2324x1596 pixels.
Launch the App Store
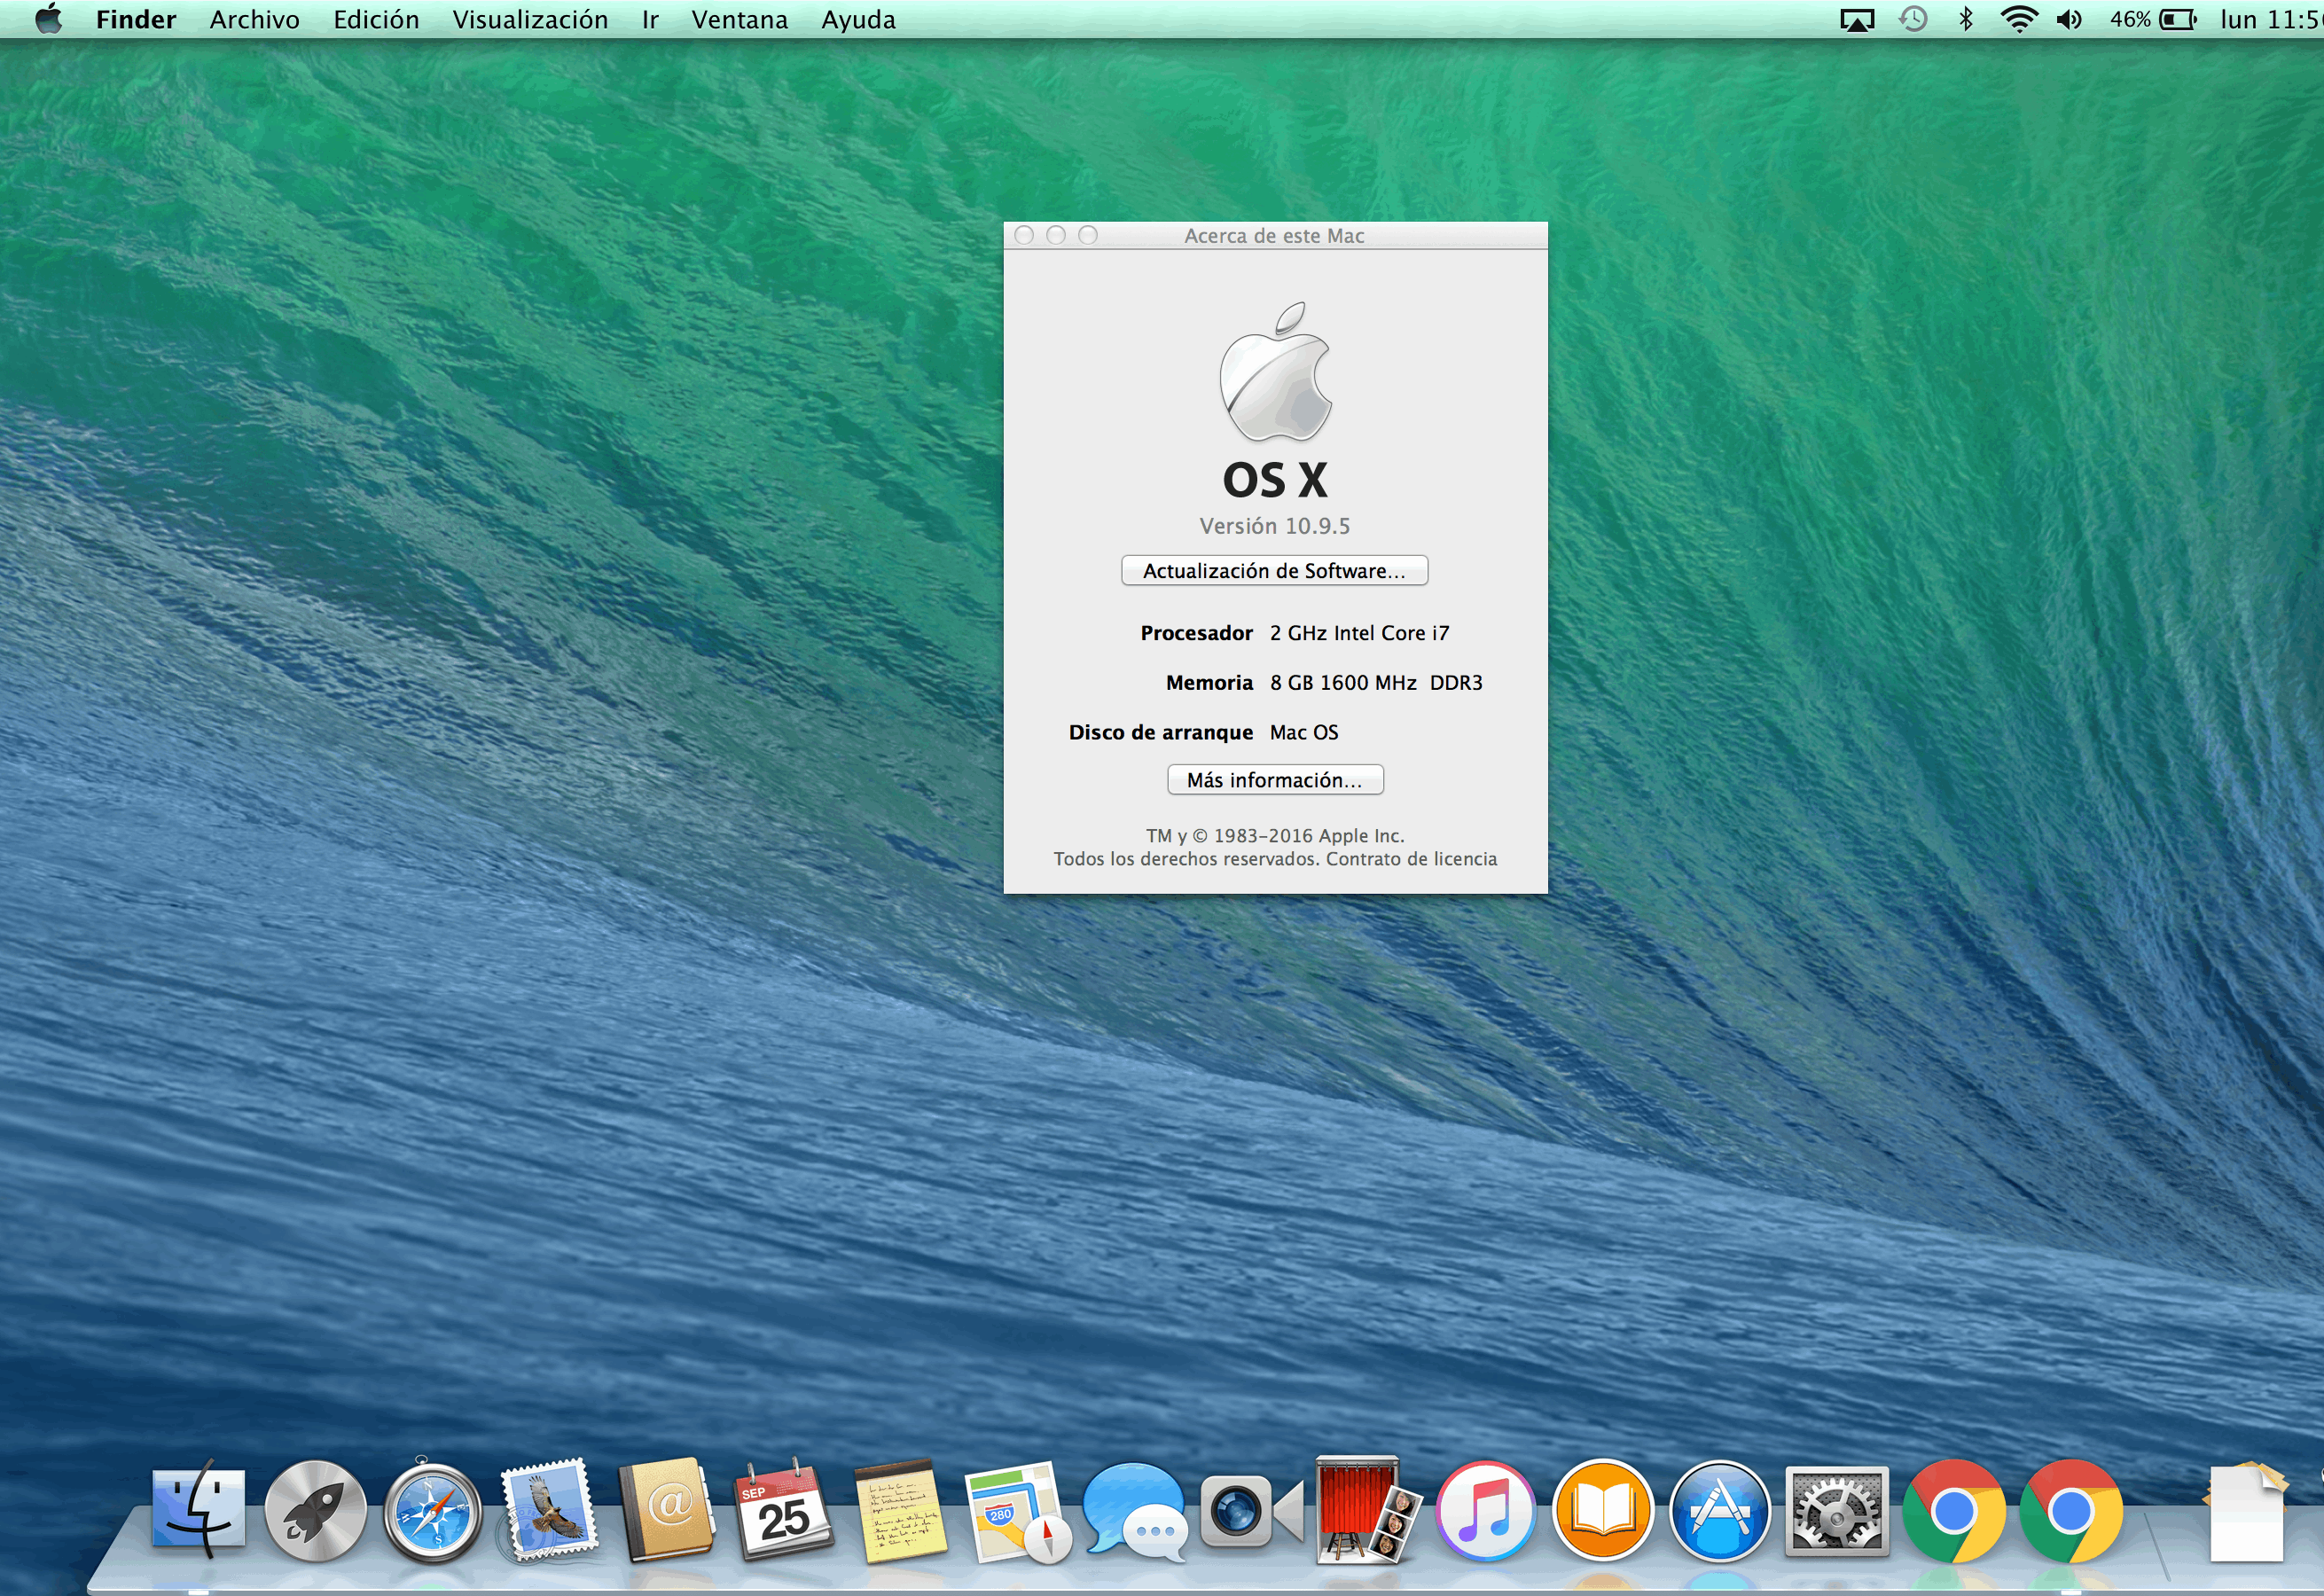tap(1719, 1511)
